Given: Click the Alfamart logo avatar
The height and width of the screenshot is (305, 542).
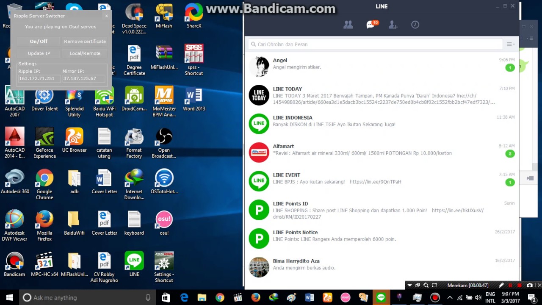Looking at the screenshot, I should point(259,152).
